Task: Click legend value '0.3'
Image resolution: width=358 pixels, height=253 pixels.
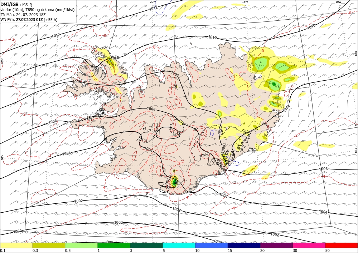Action: point(35,251)
